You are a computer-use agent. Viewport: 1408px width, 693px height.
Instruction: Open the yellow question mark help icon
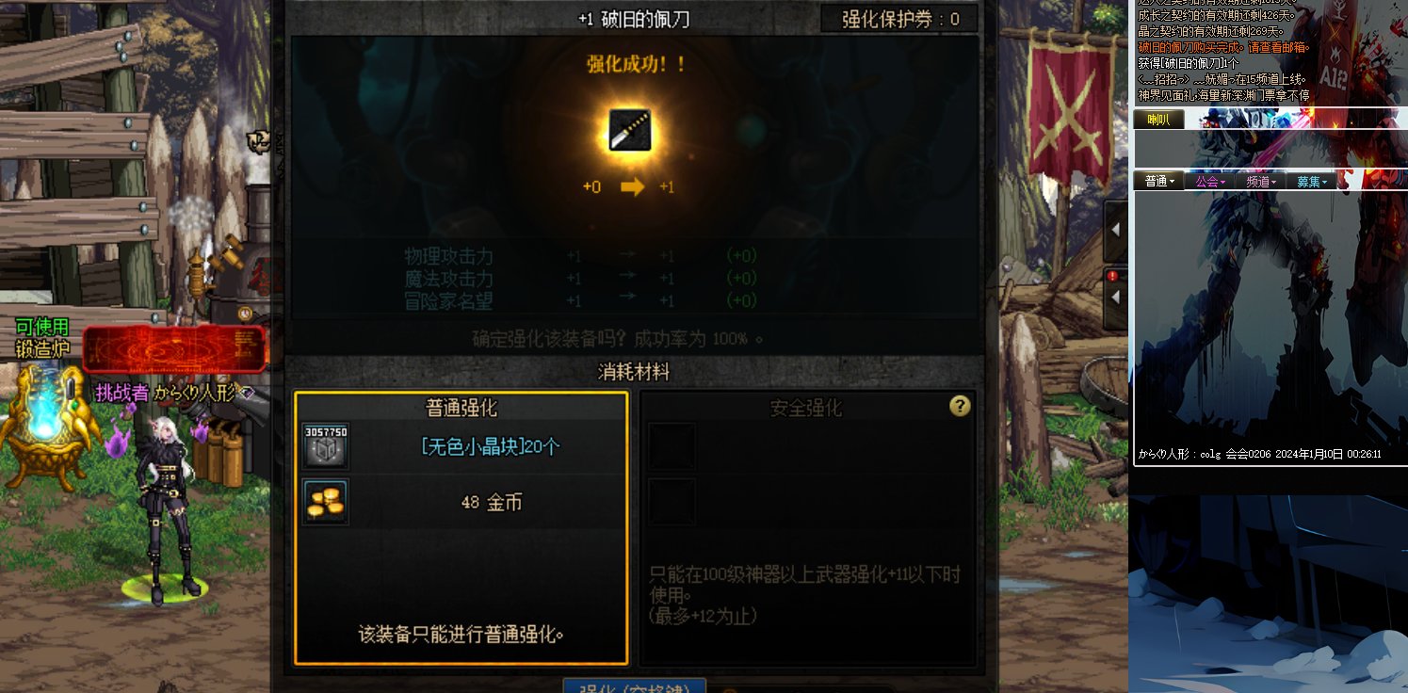coord(960,406)
